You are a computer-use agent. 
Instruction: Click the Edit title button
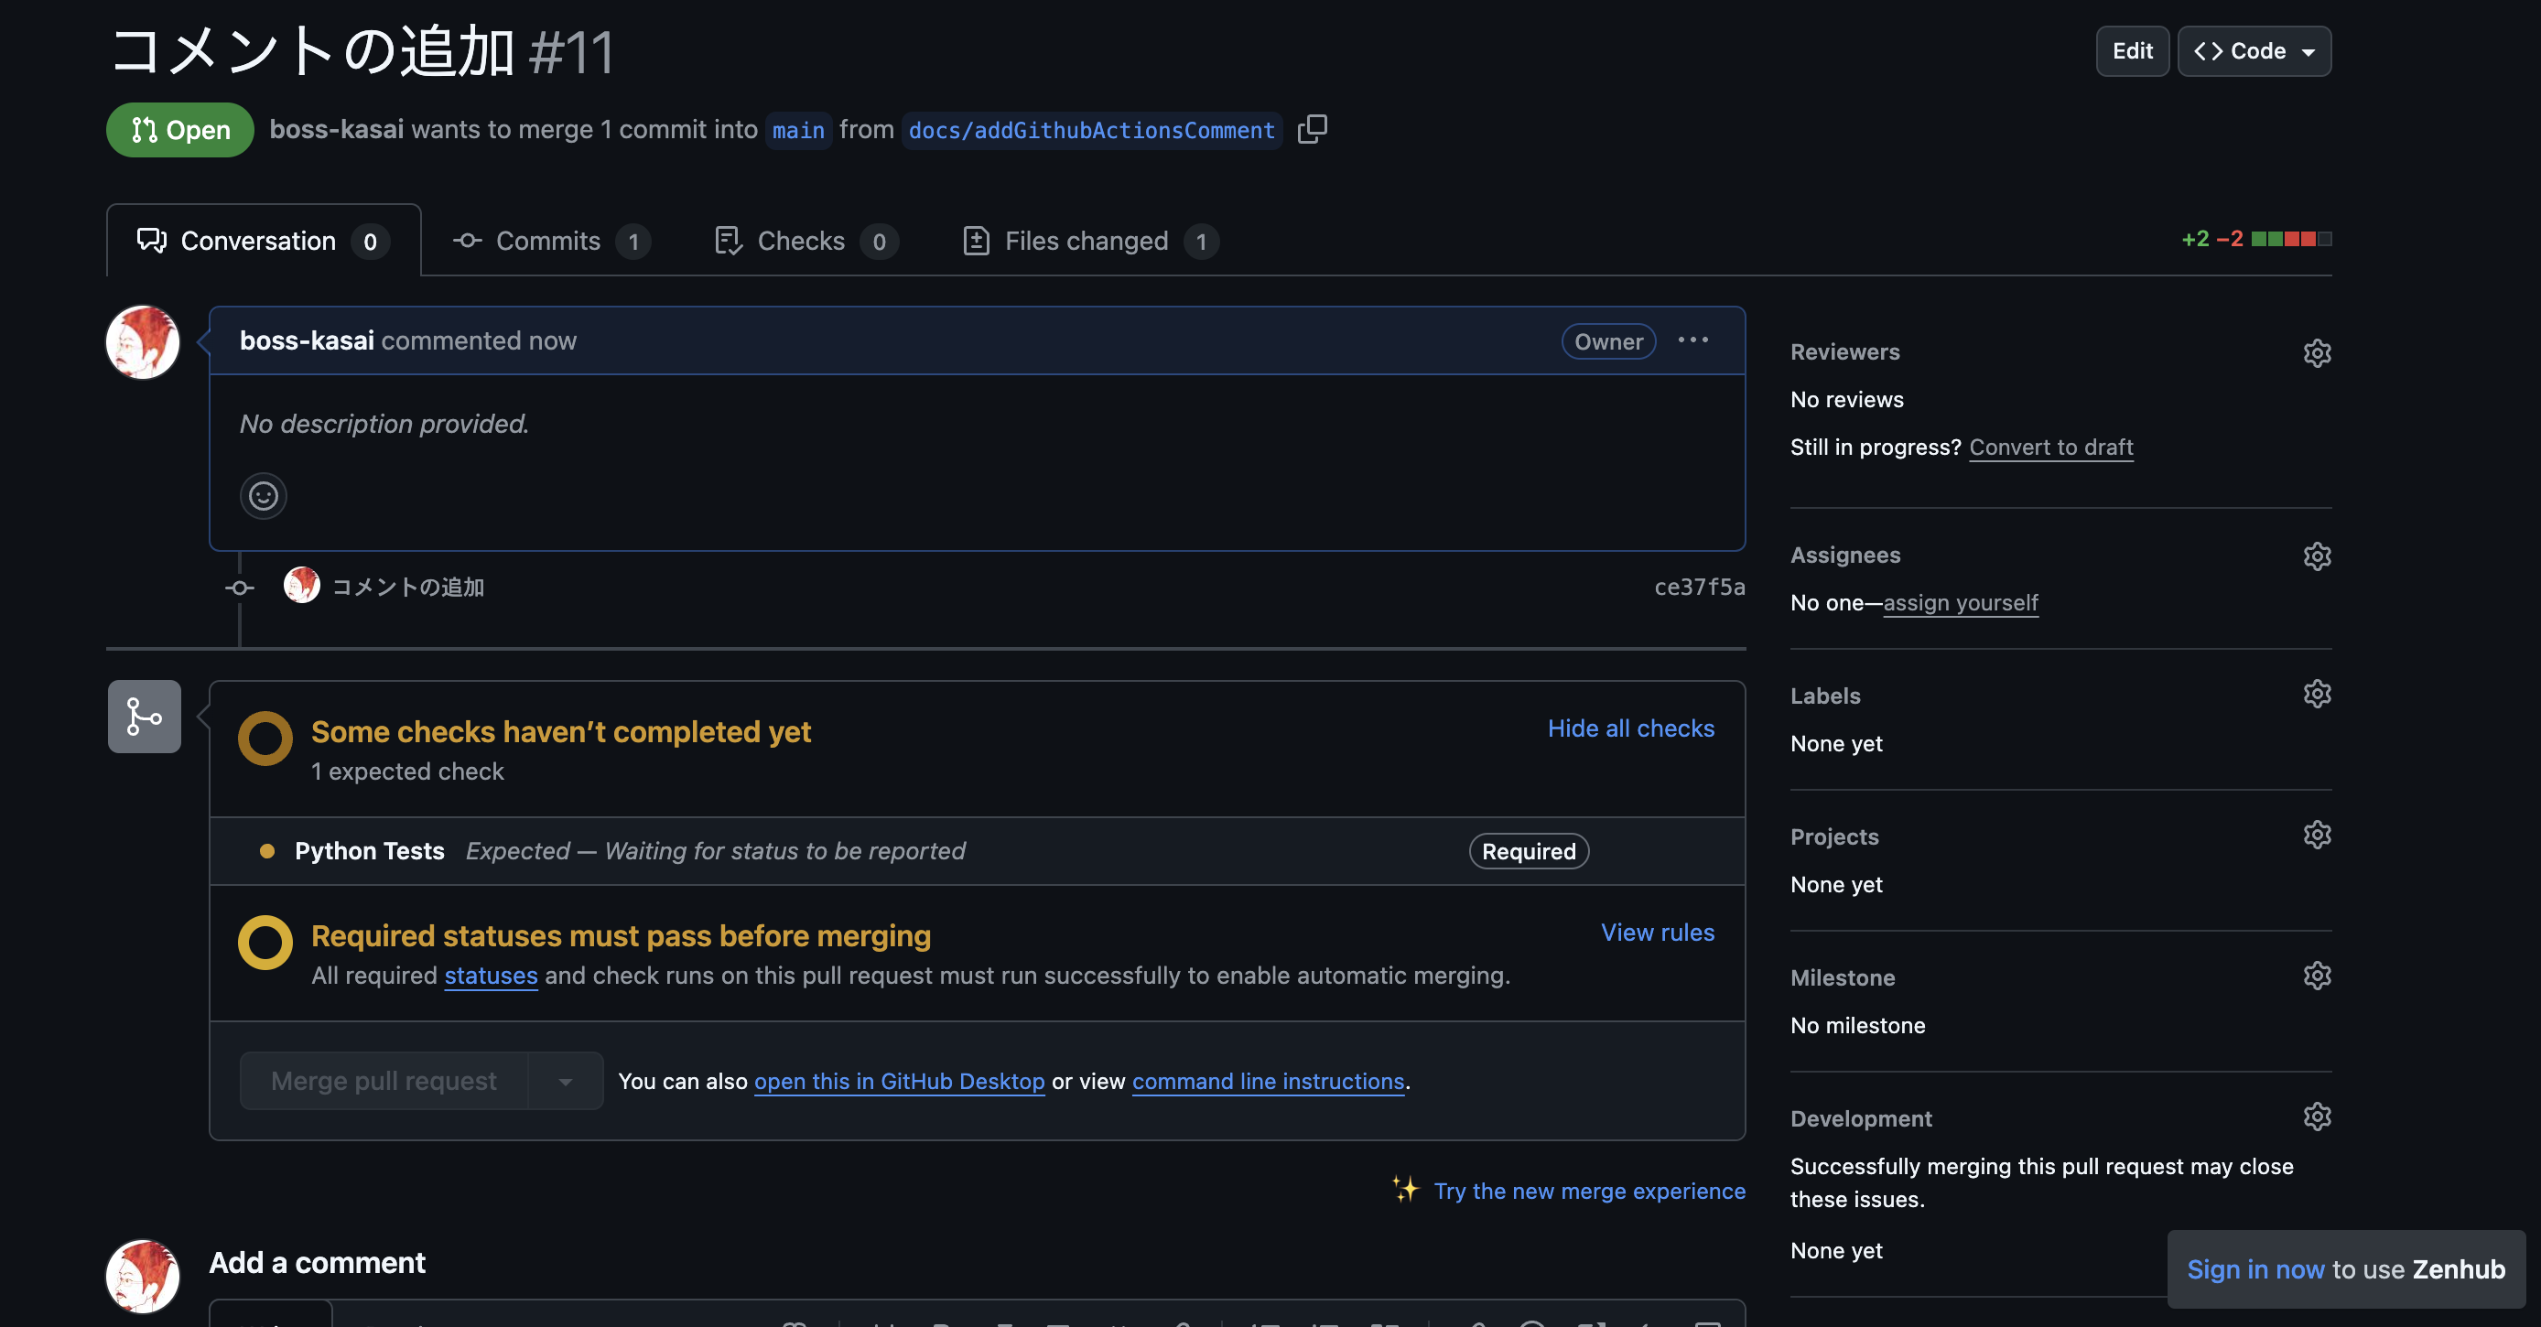tap(2132, 51)
